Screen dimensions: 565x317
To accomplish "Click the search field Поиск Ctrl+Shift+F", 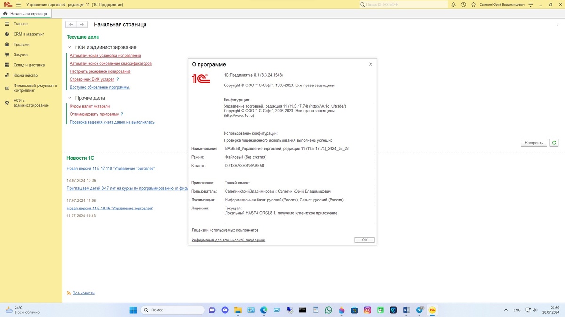I will [x=404, y=4].
